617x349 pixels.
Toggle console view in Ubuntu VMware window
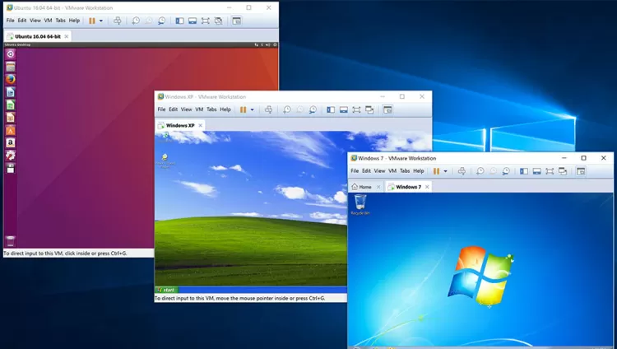tap(236, 21)
